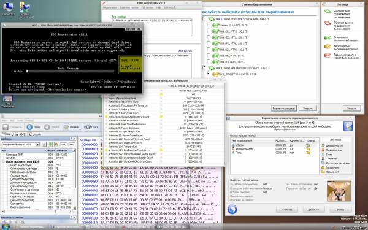Select the OEM ID row in the template tree

pos(37,158)
